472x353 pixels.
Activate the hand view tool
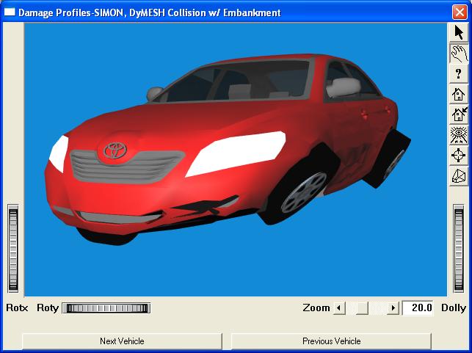pos(459,54)
